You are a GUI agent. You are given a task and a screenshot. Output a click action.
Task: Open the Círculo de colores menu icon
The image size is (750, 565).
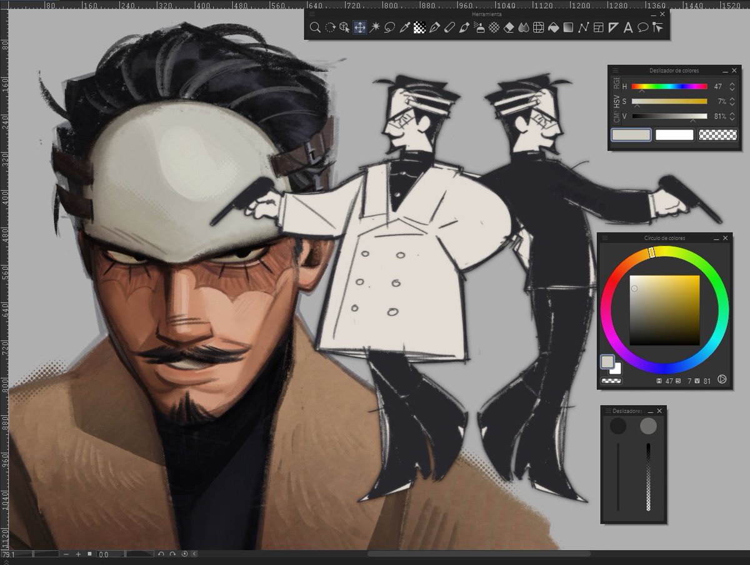click(x=604, y=238)
